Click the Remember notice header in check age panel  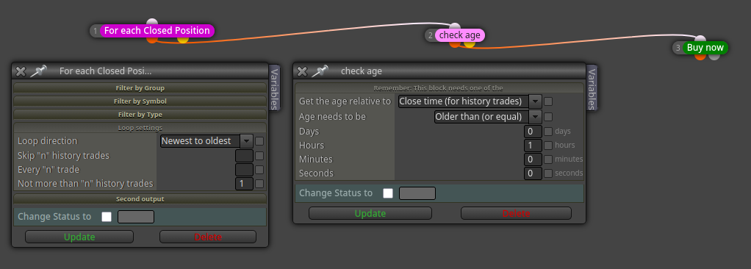pos(439,88)
